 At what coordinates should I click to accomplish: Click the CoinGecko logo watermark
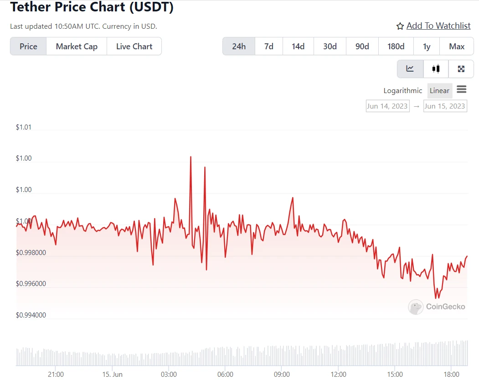(437, 307)
